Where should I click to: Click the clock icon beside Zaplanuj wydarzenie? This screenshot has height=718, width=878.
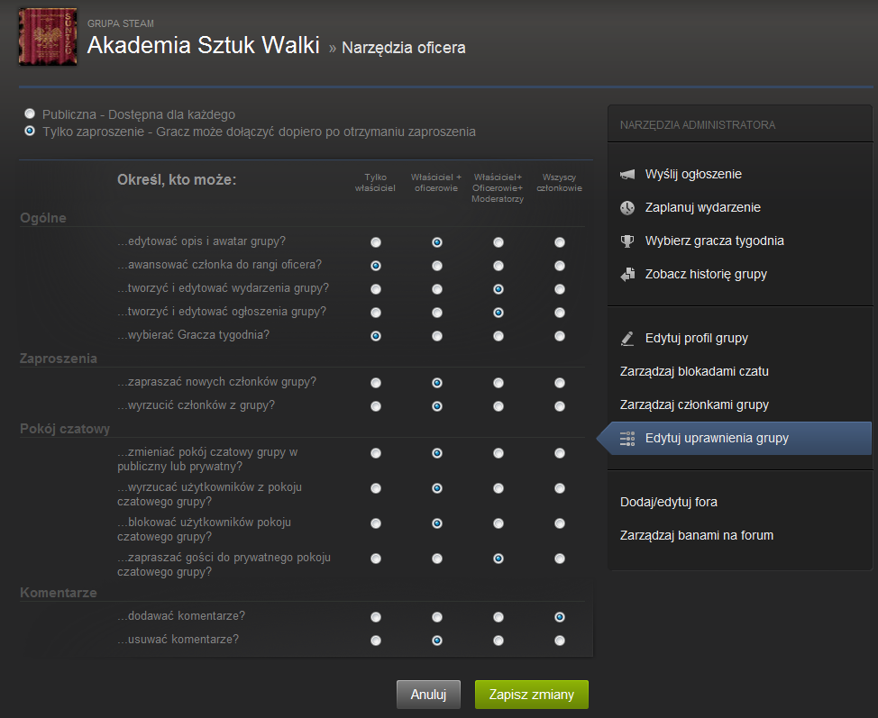[x=628, y=208]
